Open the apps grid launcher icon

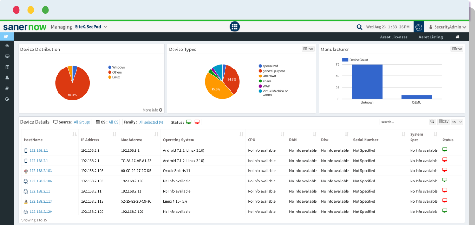coord(234,26)
